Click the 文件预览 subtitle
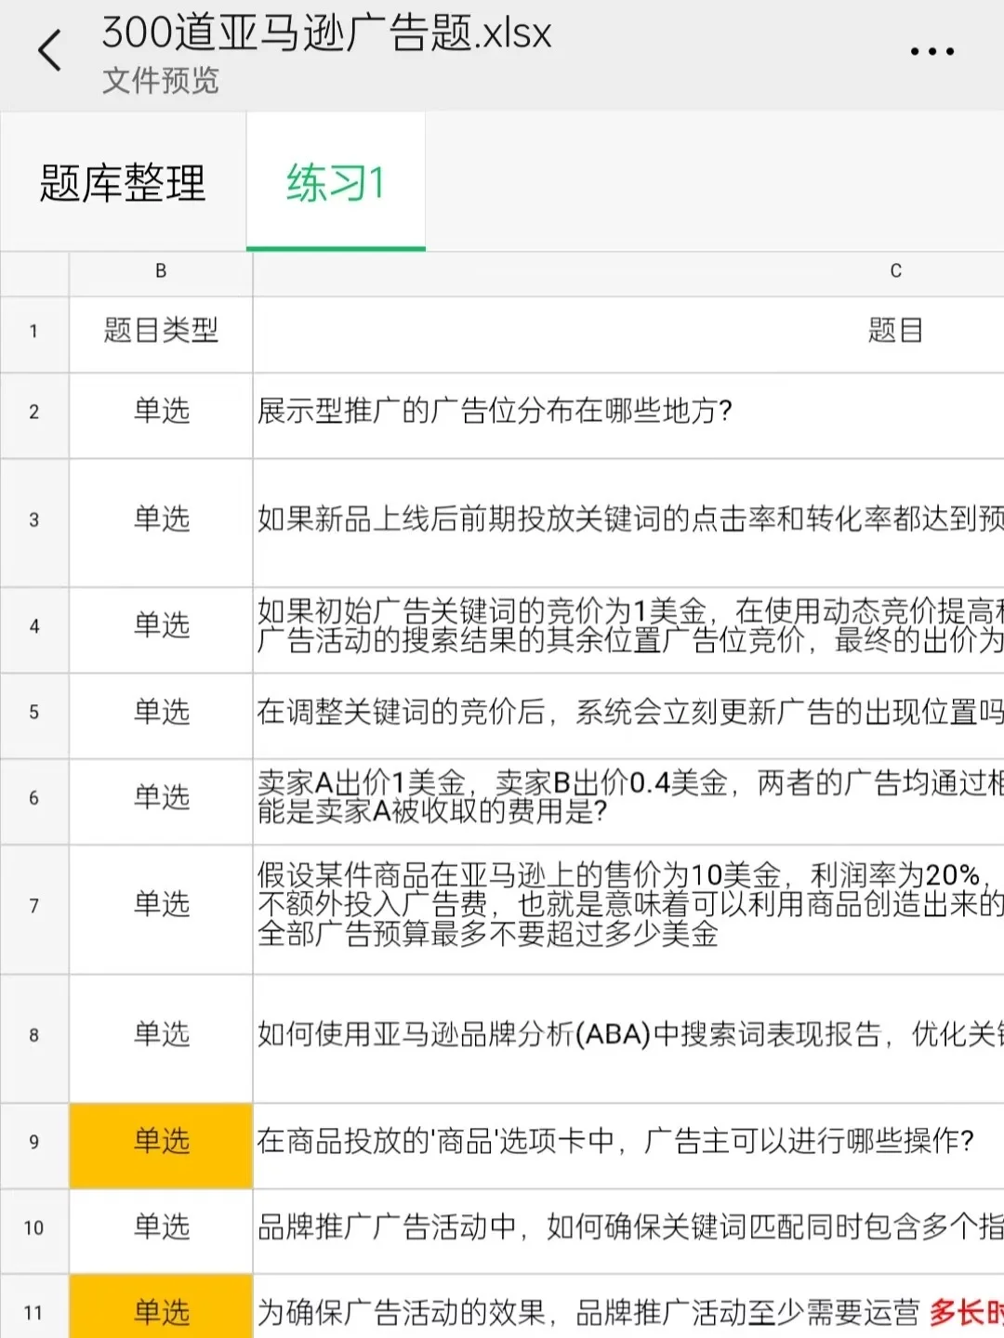The height and width of the screenshot is (1338, 1004). pyautogui.click(x=160, y=81)
